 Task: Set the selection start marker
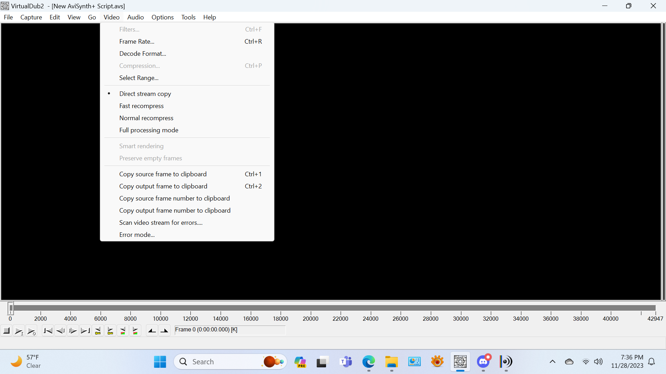152,331
